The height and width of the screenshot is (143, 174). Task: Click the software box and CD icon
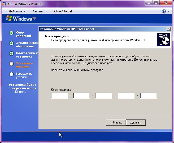point(163,39)
